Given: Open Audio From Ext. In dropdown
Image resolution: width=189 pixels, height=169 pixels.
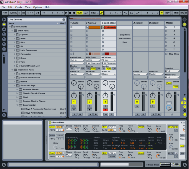Looking at the screenshot, I should pyautogui.click(x=76, y=60).
